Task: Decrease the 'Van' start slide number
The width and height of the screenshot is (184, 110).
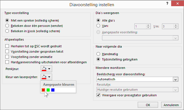Action: pos(148,27)
